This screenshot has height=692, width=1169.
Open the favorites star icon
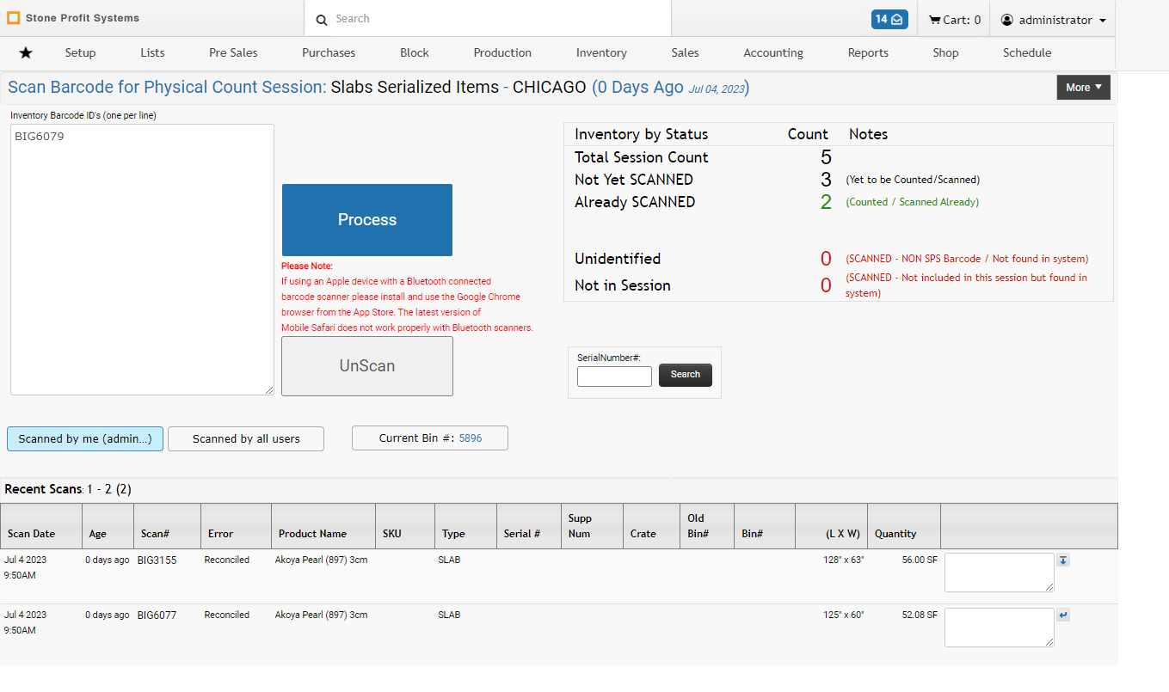pos(26,53)
